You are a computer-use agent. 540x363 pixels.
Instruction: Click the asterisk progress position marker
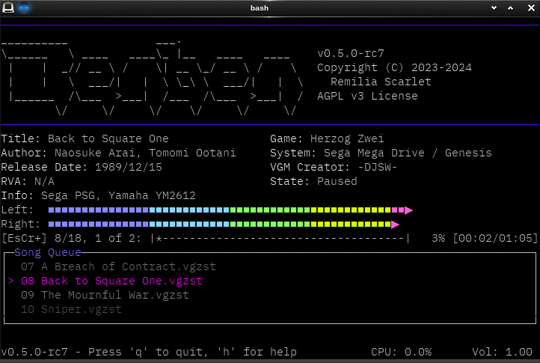coord(159,238)
